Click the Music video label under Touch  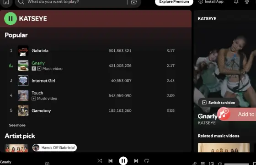47,99
